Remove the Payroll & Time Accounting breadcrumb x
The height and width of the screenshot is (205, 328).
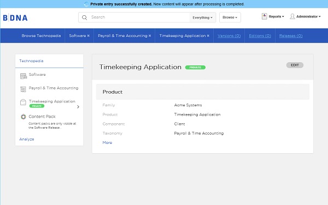coord(150,35)
